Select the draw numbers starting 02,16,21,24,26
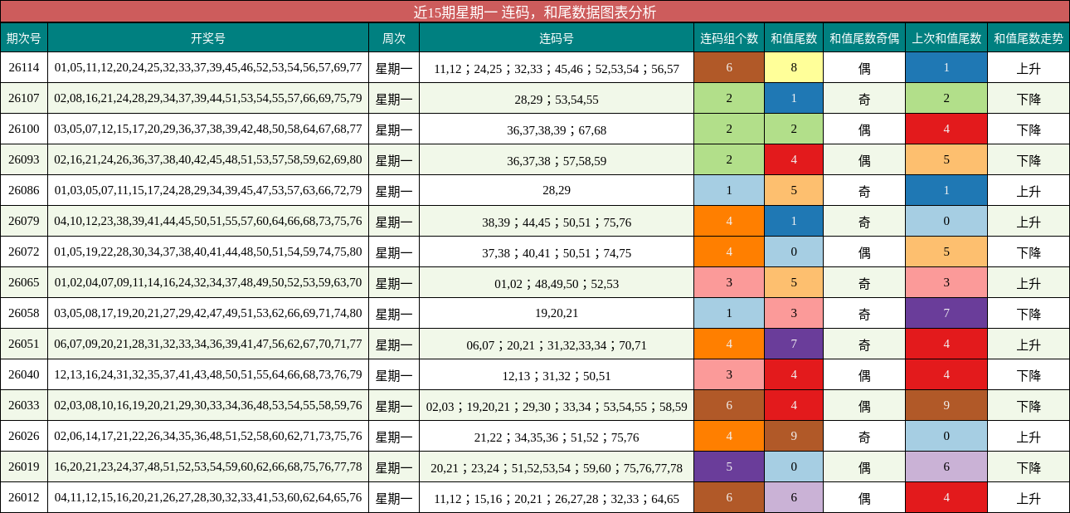This screenshot has height=513, width=1070. pos(208,159)
